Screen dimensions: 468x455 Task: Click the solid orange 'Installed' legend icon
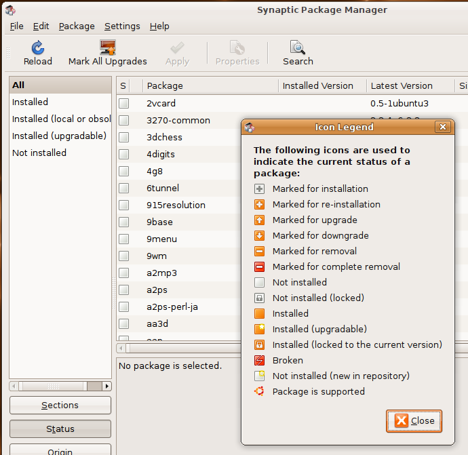[x=259, y=313]
